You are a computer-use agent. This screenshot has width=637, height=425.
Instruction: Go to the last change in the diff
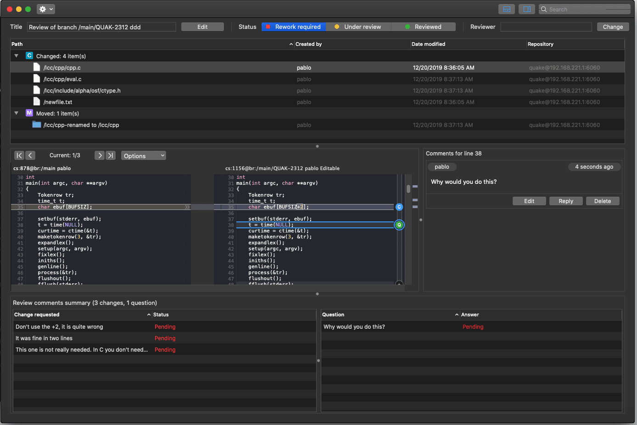pos(111,155)
